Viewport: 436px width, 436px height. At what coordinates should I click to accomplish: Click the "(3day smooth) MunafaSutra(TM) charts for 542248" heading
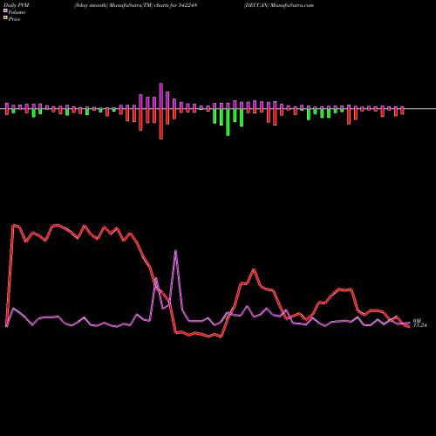135,5
